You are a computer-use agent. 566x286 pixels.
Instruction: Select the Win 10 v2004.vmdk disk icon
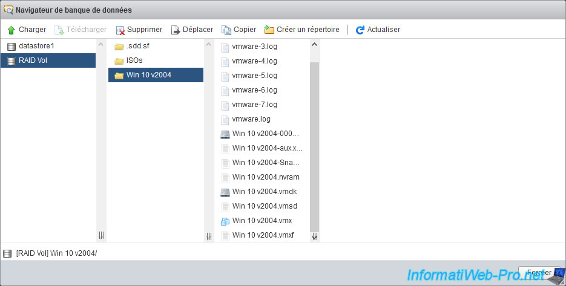225,192
